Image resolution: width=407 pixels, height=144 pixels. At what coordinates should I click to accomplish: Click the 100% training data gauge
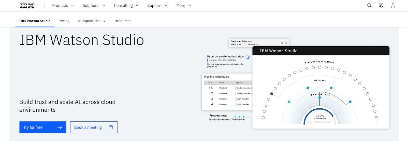click(320, 116)
